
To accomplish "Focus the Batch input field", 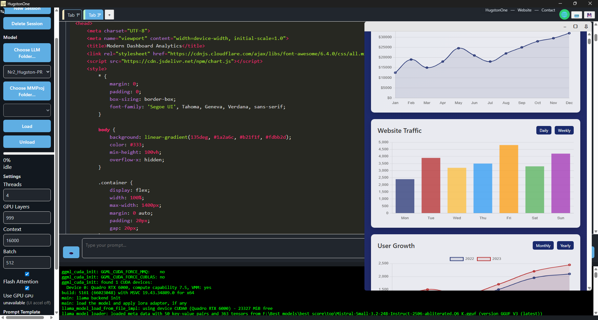I will tap(27, 262).
